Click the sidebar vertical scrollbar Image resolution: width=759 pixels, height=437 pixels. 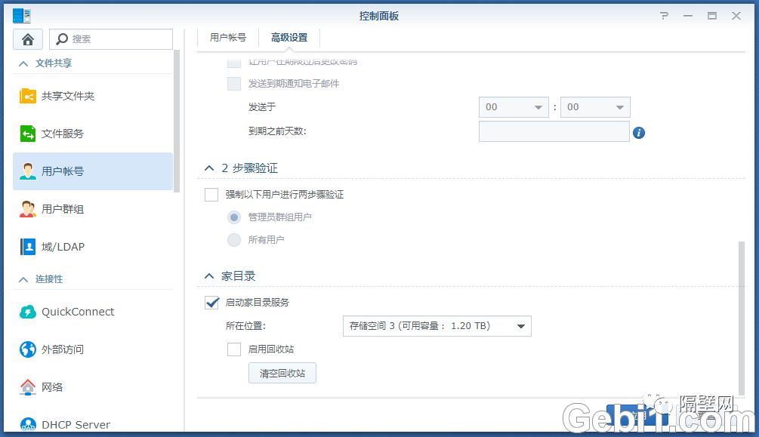pyautogui.click(x=177, y=121)
